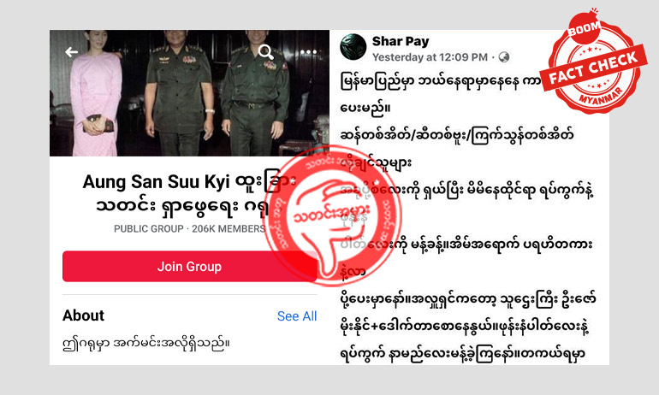Image resolution: width=659 pixels, height=395 pixels.
Task: Open the Shar Pay profile name link
Action: pyautogui.click(x=401, y=41)
